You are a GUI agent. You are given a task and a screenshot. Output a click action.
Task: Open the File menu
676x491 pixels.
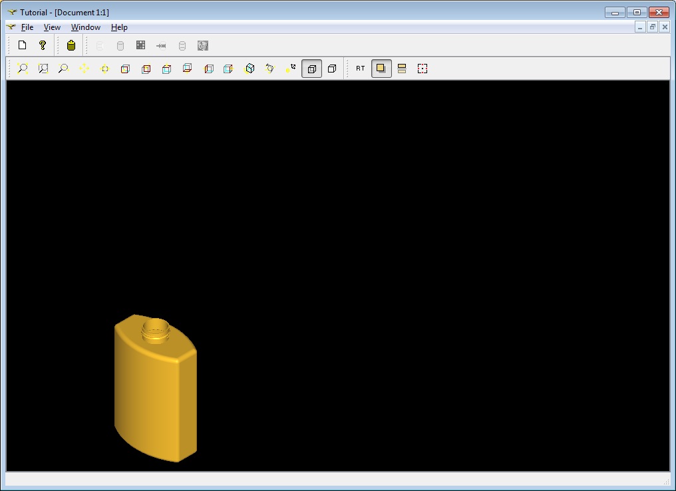27,27
